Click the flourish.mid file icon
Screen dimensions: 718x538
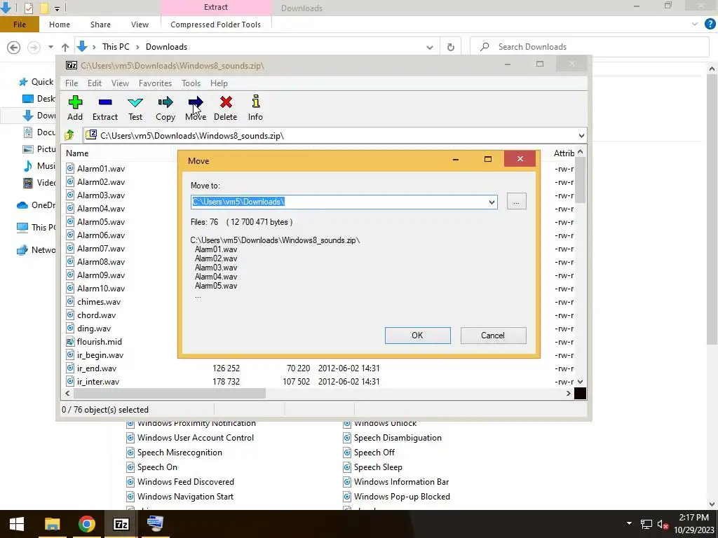pyautogui.click(x=70, y=342)
